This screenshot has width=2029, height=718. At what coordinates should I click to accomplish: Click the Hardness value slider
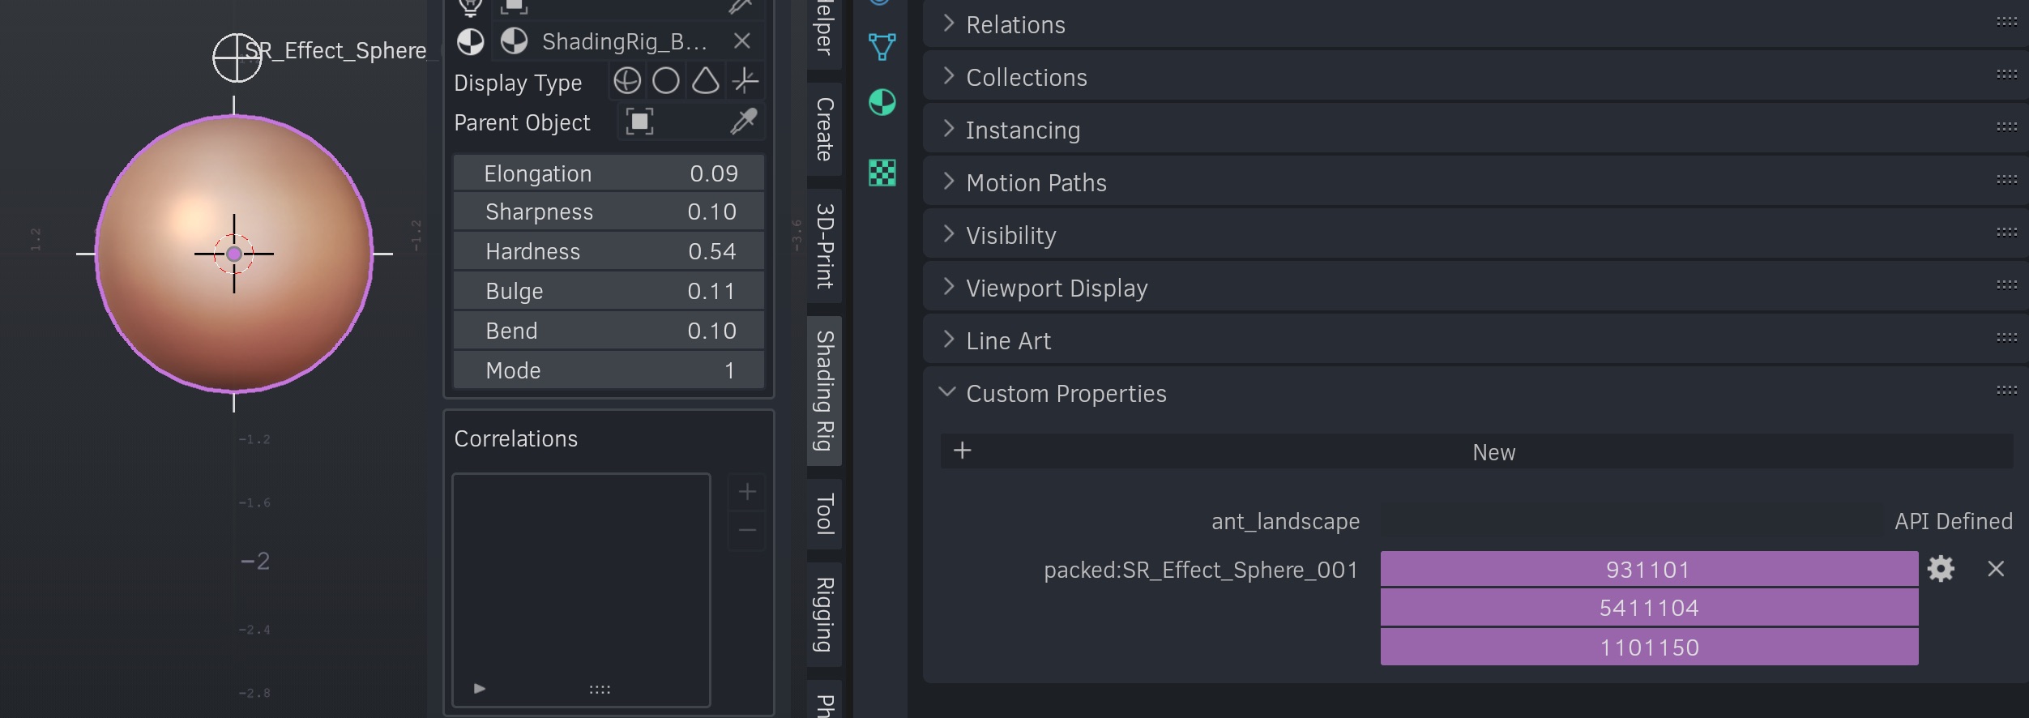point(609,251)
